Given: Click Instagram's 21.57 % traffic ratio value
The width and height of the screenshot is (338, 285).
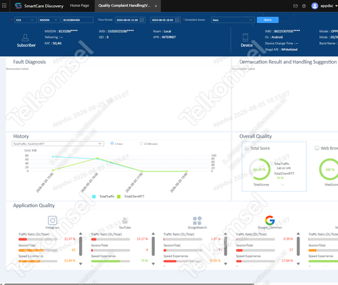Looking at the screenshot, I should 70,239.
